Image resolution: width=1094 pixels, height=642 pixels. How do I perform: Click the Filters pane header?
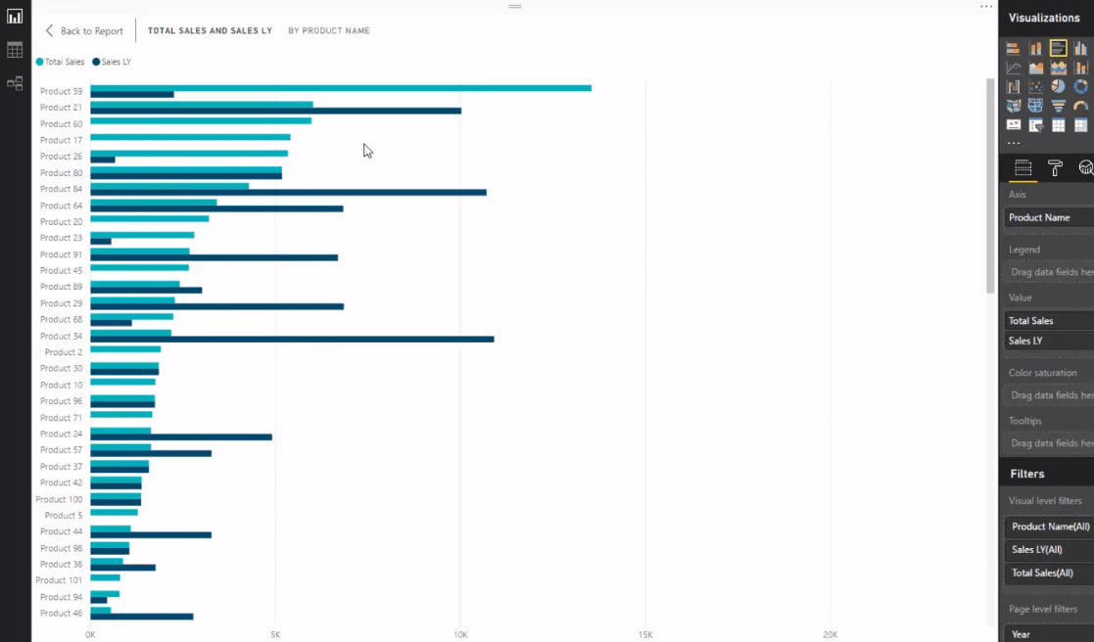[x=1027, y=474]
